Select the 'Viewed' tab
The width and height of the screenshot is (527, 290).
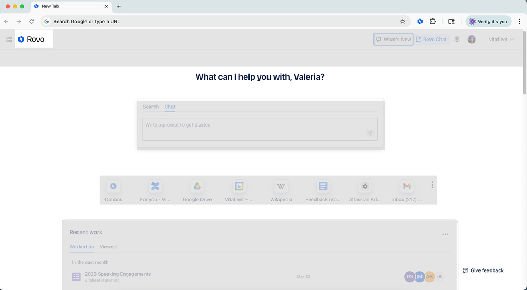coord(108,247)
